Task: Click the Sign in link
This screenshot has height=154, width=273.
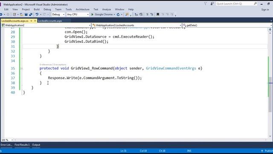Action: pyautogui.click(x=265, y=9)
